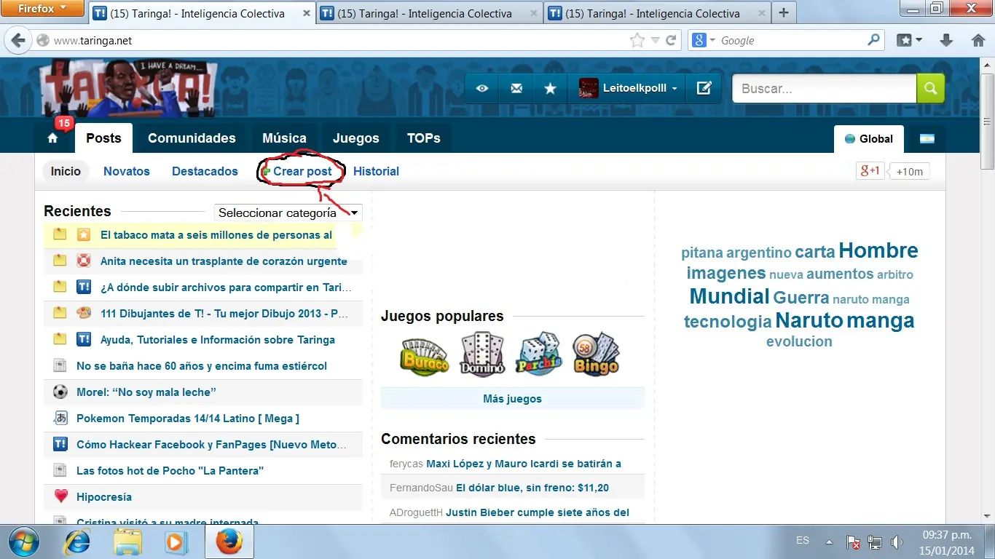Click the volume speaker tray icon
This screenshot has width=995, height=559.
click(897, 542)
